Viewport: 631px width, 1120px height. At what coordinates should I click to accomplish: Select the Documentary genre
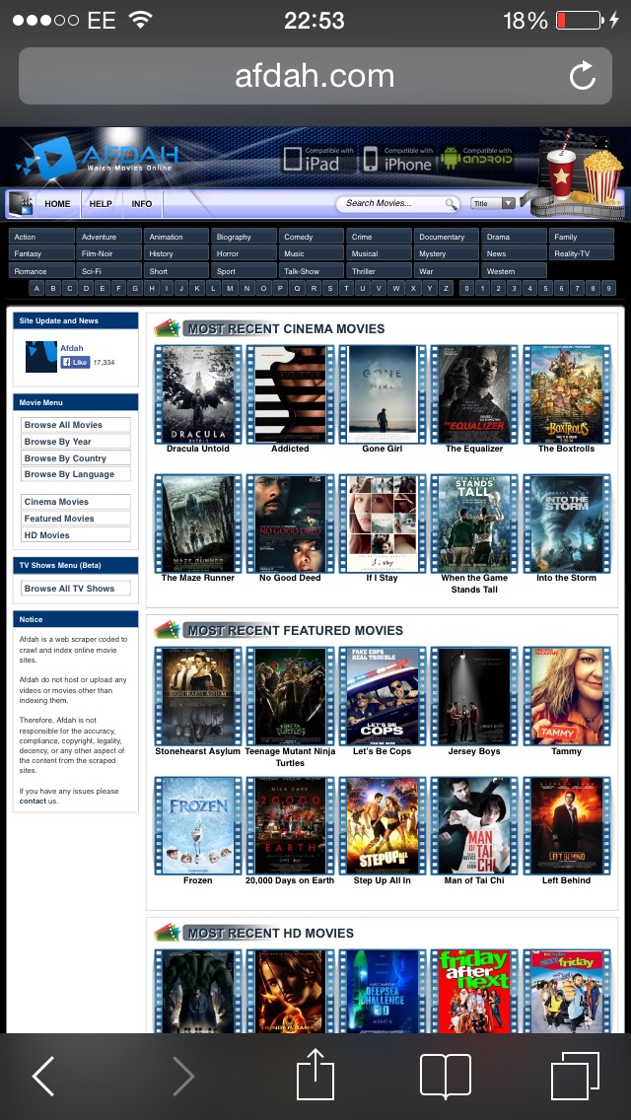coord(446,237)
